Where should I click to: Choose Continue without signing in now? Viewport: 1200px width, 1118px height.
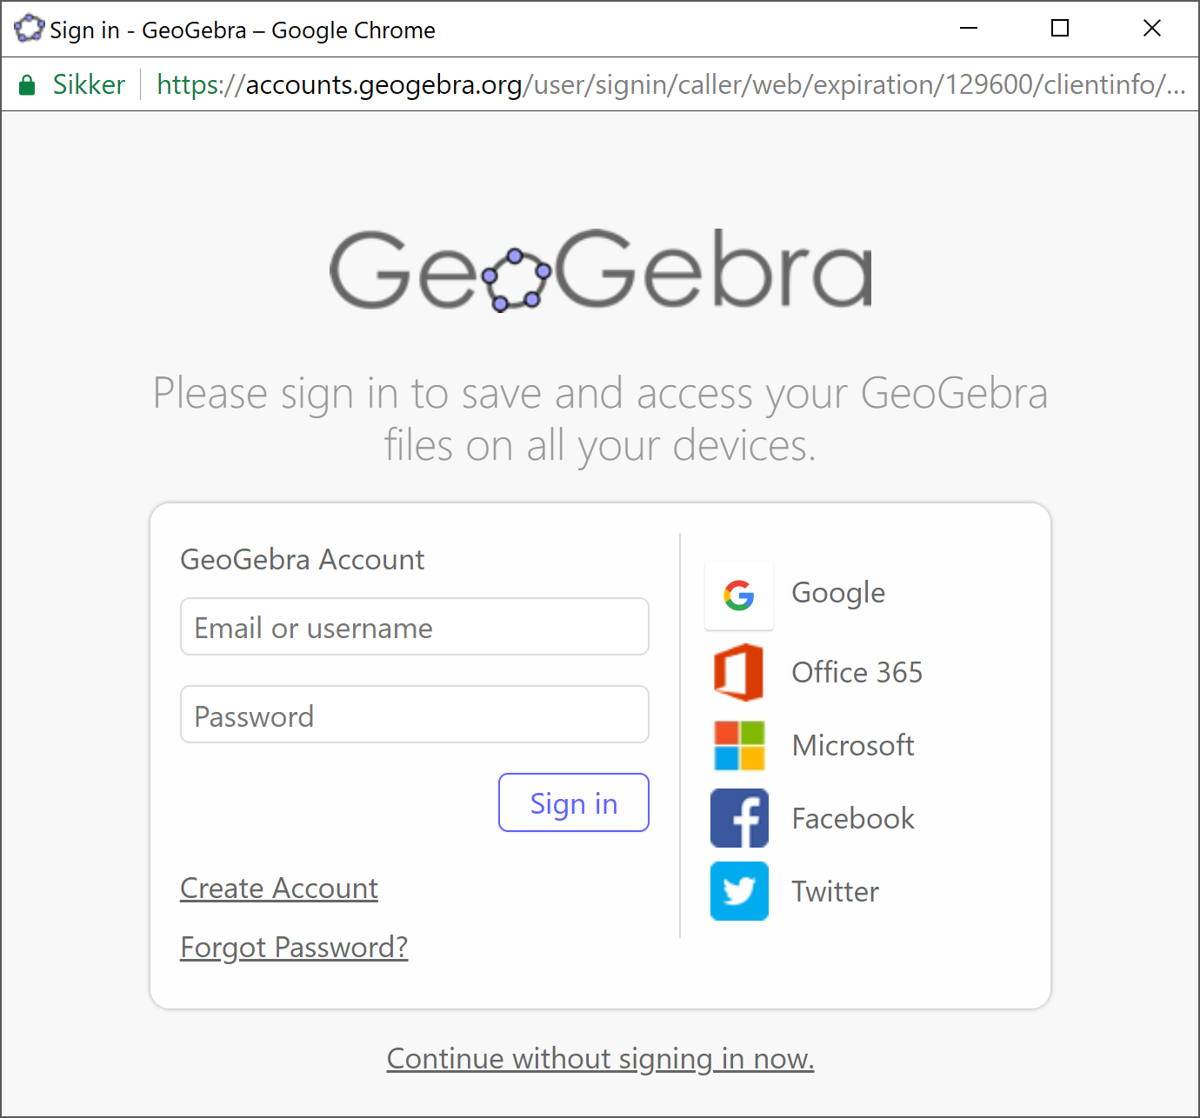[x=600, y=1058]
